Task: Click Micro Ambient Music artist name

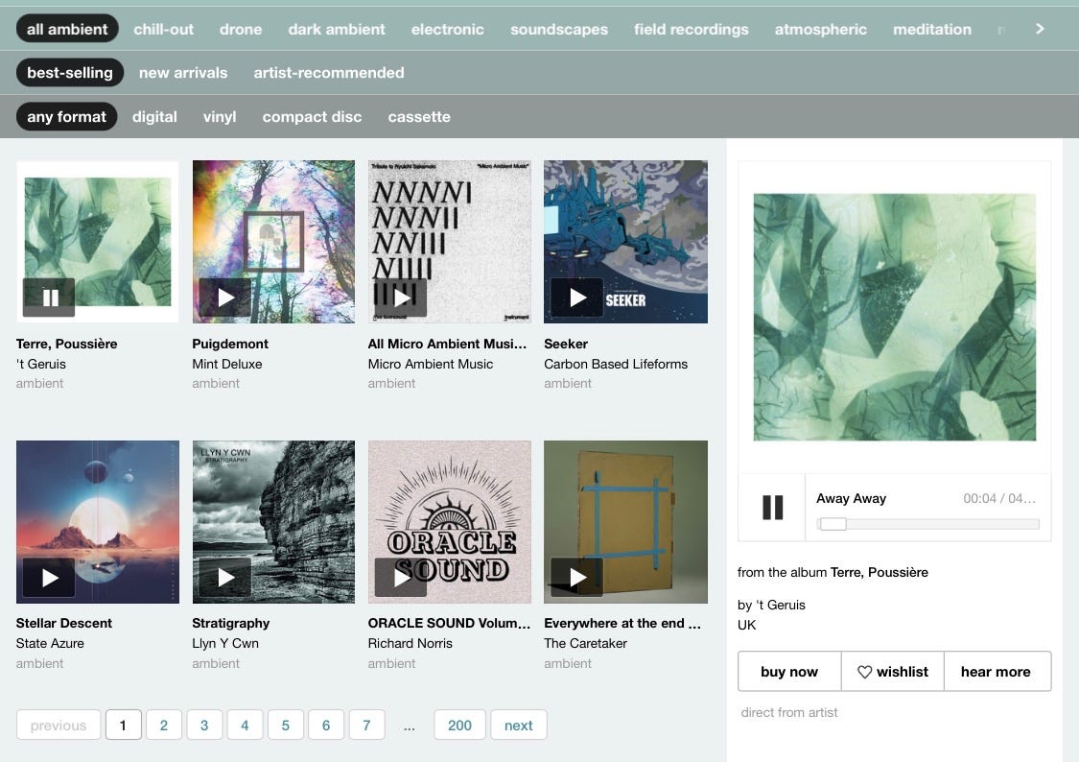Action: [x=430, y=364]
